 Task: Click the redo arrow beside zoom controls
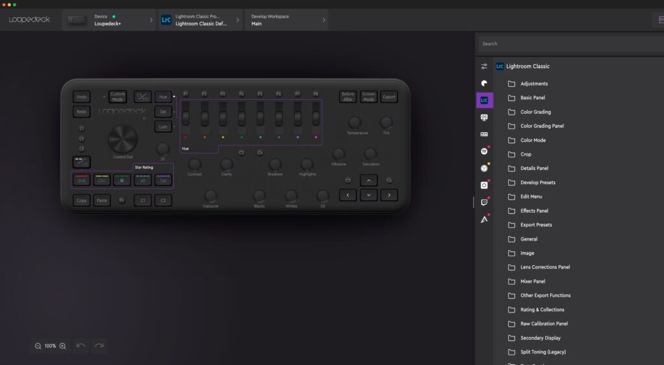pos(99,346)
